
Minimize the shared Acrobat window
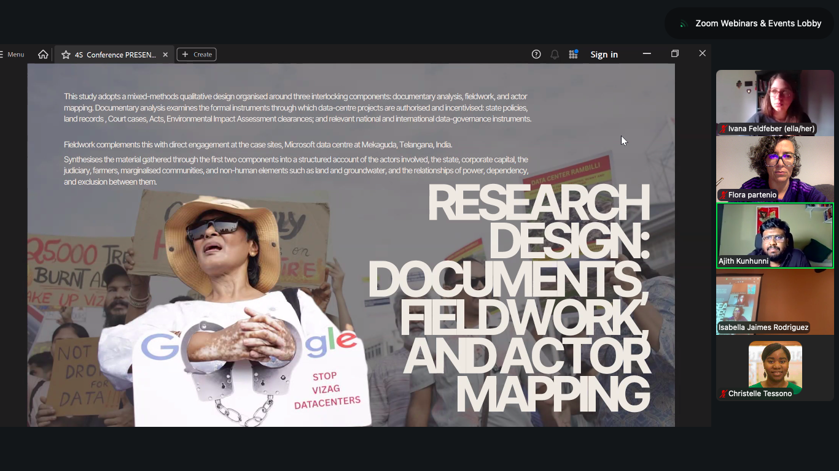(x=647, y=54)
